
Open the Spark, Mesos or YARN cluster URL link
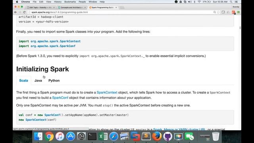[x=179, y=129]
